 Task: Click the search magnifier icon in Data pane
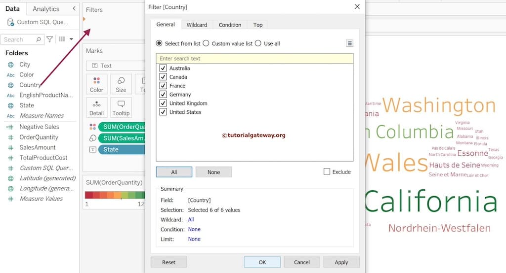point(39,39)
